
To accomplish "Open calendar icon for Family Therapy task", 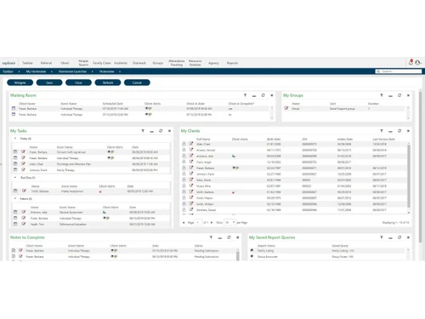I will click(x=15, y=169).
